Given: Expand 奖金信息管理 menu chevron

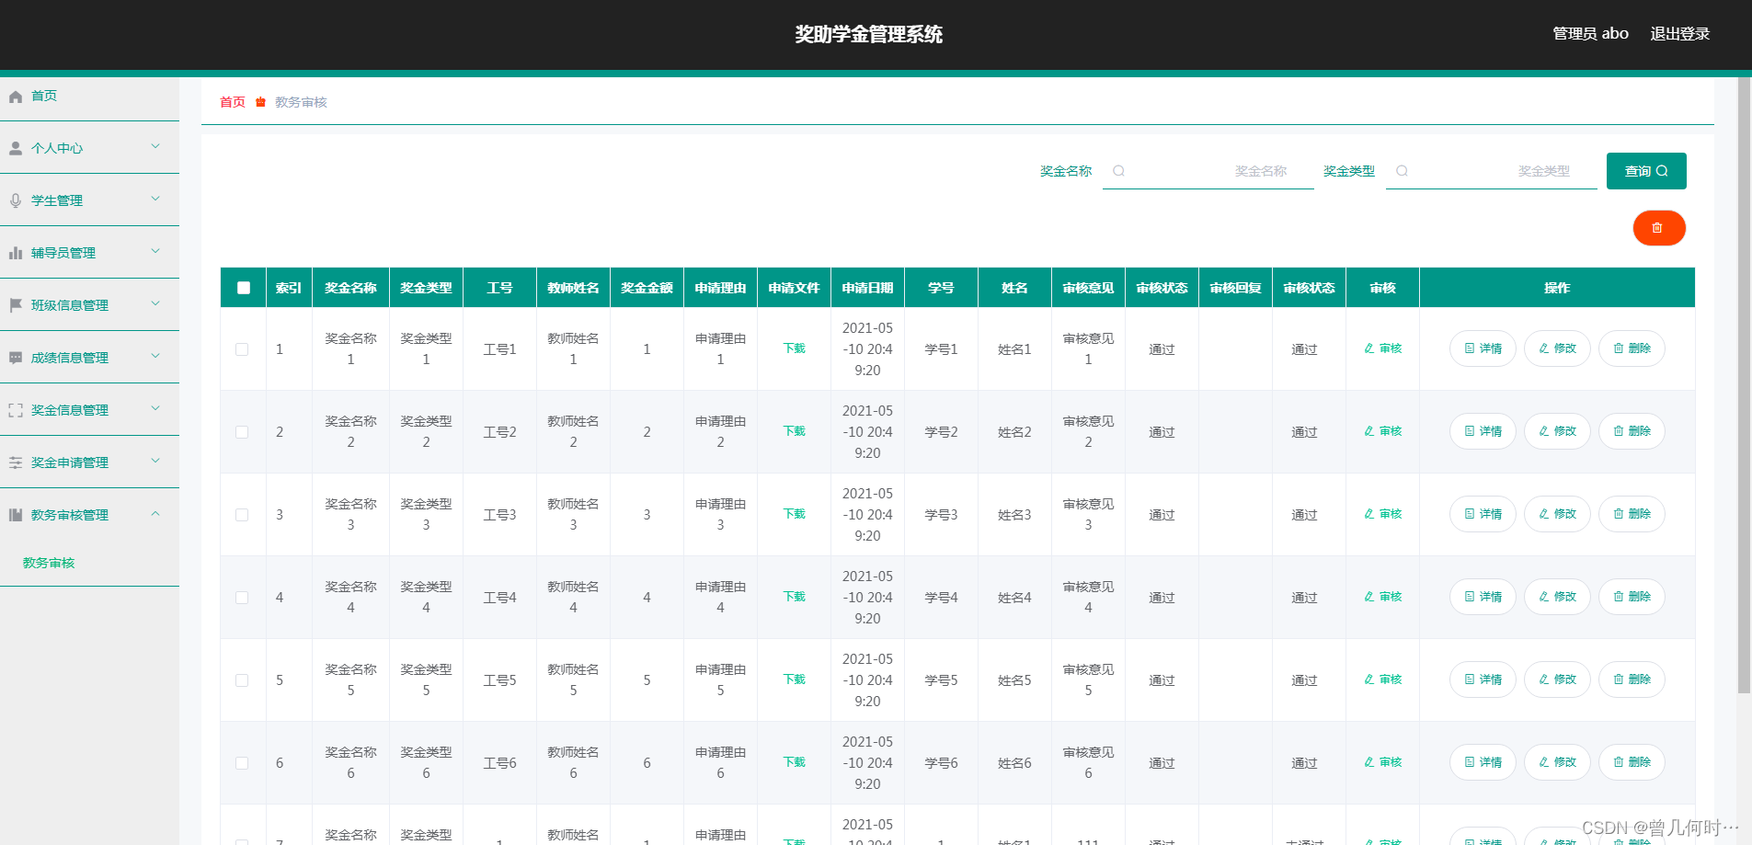Looking at the screenshot, I should coord(155,408).
